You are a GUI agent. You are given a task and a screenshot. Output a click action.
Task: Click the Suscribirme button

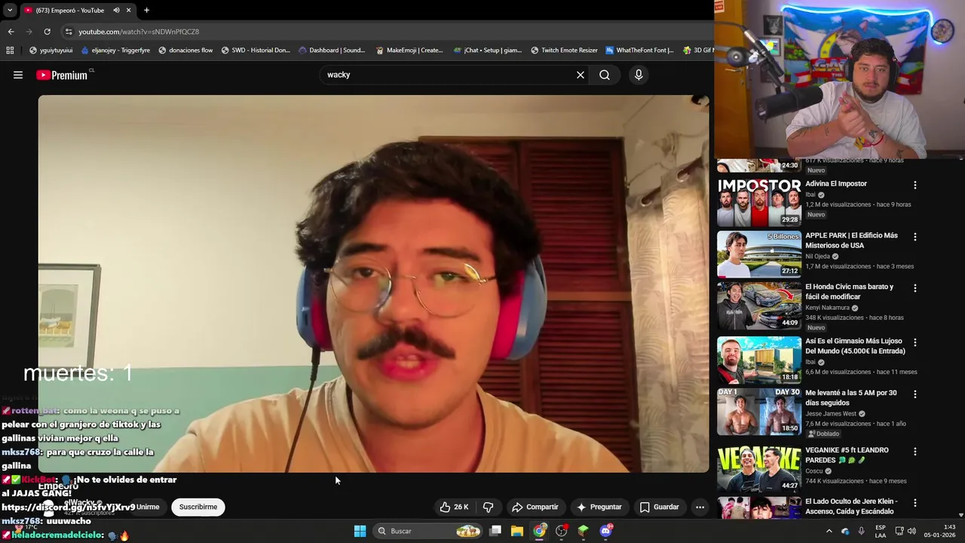point(198,507)
